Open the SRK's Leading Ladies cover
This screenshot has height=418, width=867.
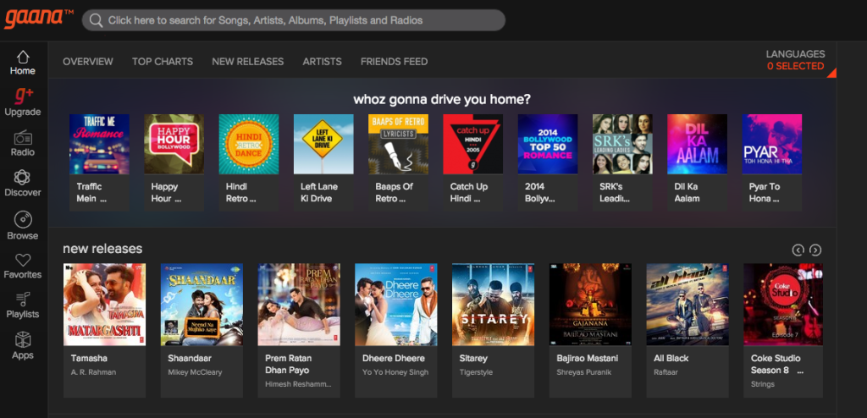[x=622, y=145]
